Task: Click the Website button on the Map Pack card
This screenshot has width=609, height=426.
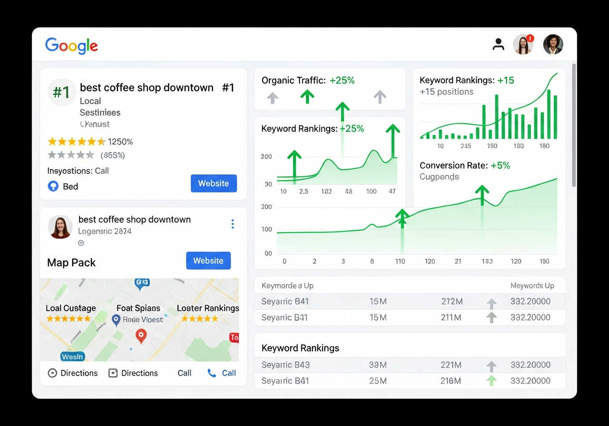Action: pyautogui.click(x=208, y=261)
